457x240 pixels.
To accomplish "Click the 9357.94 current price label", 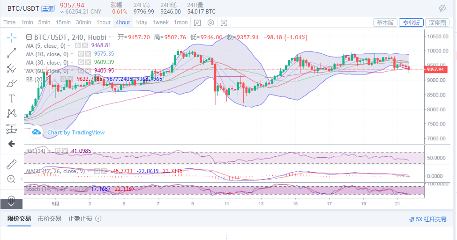I will [435, 70].
